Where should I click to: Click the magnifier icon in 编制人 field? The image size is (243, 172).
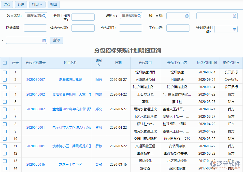click(139, 16)
